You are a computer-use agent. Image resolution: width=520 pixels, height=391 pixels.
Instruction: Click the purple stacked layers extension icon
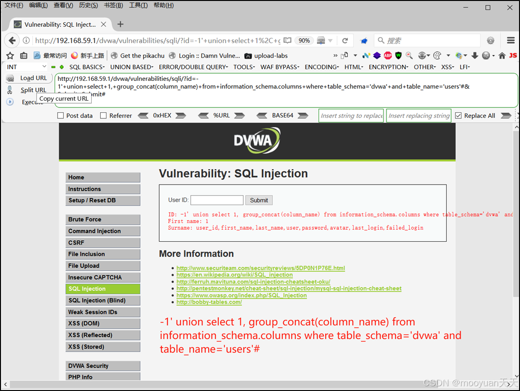377,56
